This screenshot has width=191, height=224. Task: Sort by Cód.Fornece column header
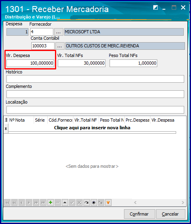coord(60,120)
